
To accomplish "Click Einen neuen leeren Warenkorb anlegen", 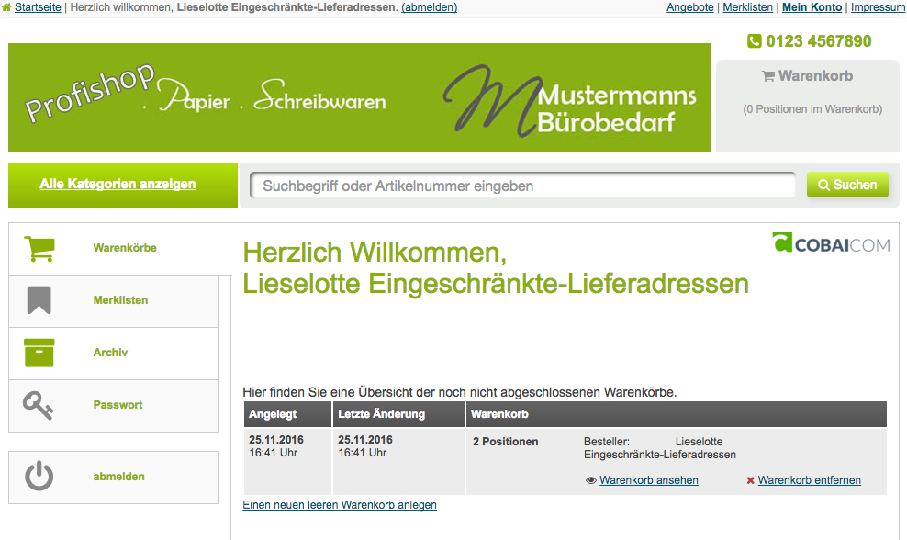I will tap(340, 504).
